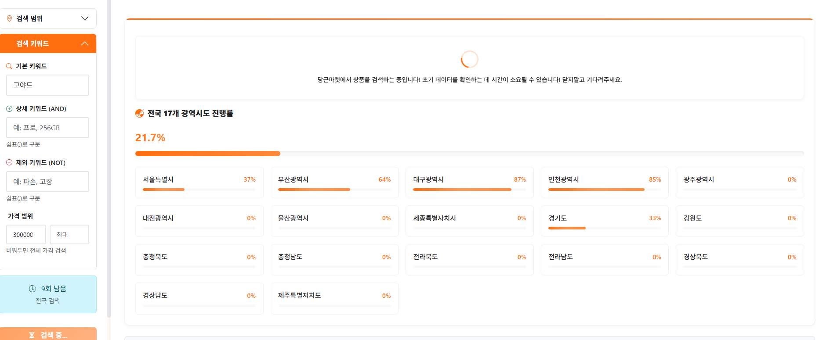Click the globe icon before 전국 17개 광역시도
This screenshot has height=340, width=816.
coord(140,114)
